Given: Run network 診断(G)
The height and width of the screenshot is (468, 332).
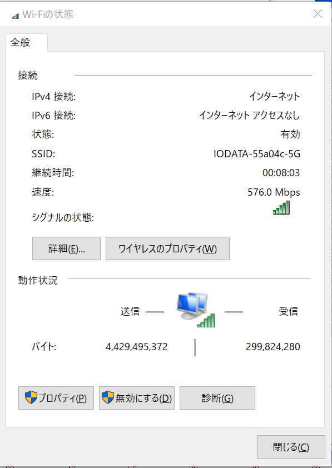Looking at the screenshot, I should pyautogui.click(x=217, y=398).
